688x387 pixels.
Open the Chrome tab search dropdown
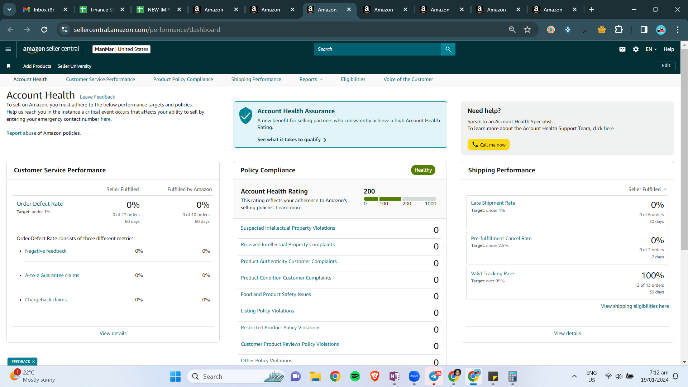coord(9,10)
